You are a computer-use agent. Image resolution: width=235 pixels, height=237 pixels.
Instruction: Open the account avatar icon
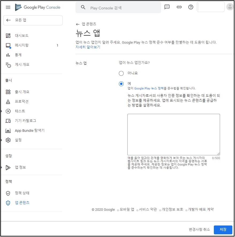click(x=230, y=7)
